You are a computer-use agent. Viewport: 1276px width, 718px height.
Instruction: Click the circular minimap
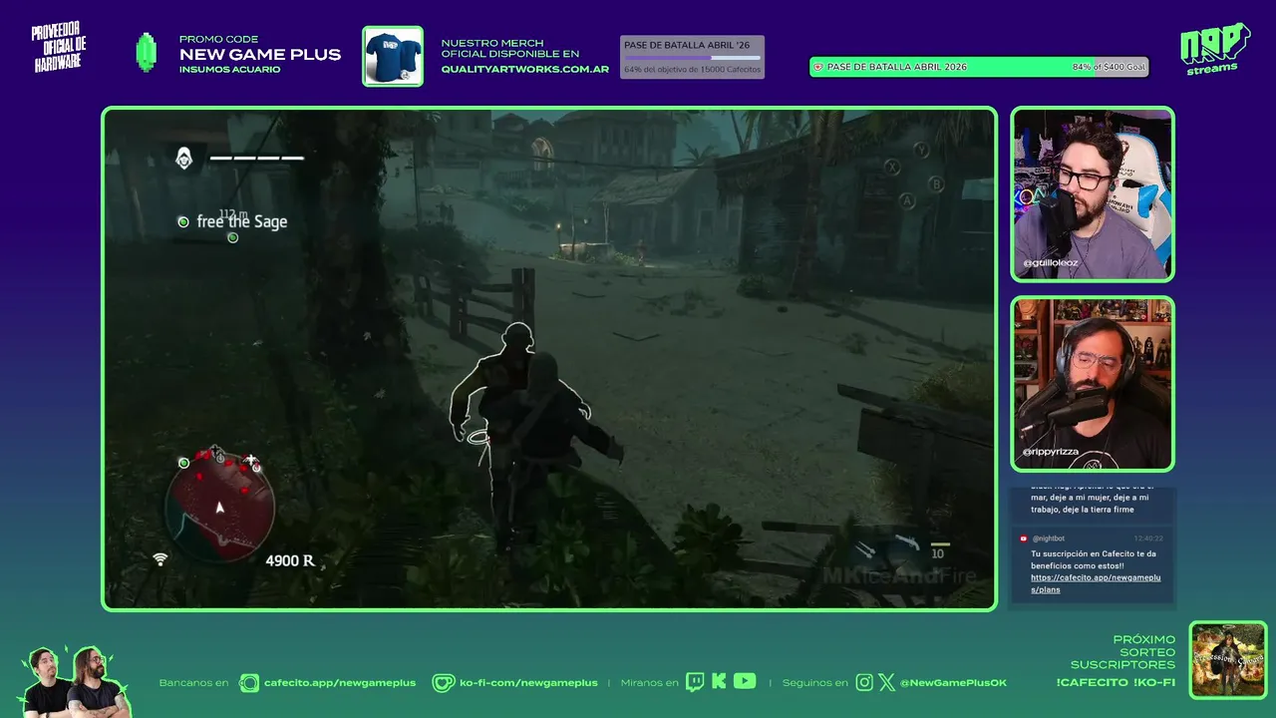220,505
